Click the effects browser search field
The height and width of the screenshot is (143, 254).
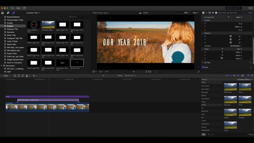(227, 134)
